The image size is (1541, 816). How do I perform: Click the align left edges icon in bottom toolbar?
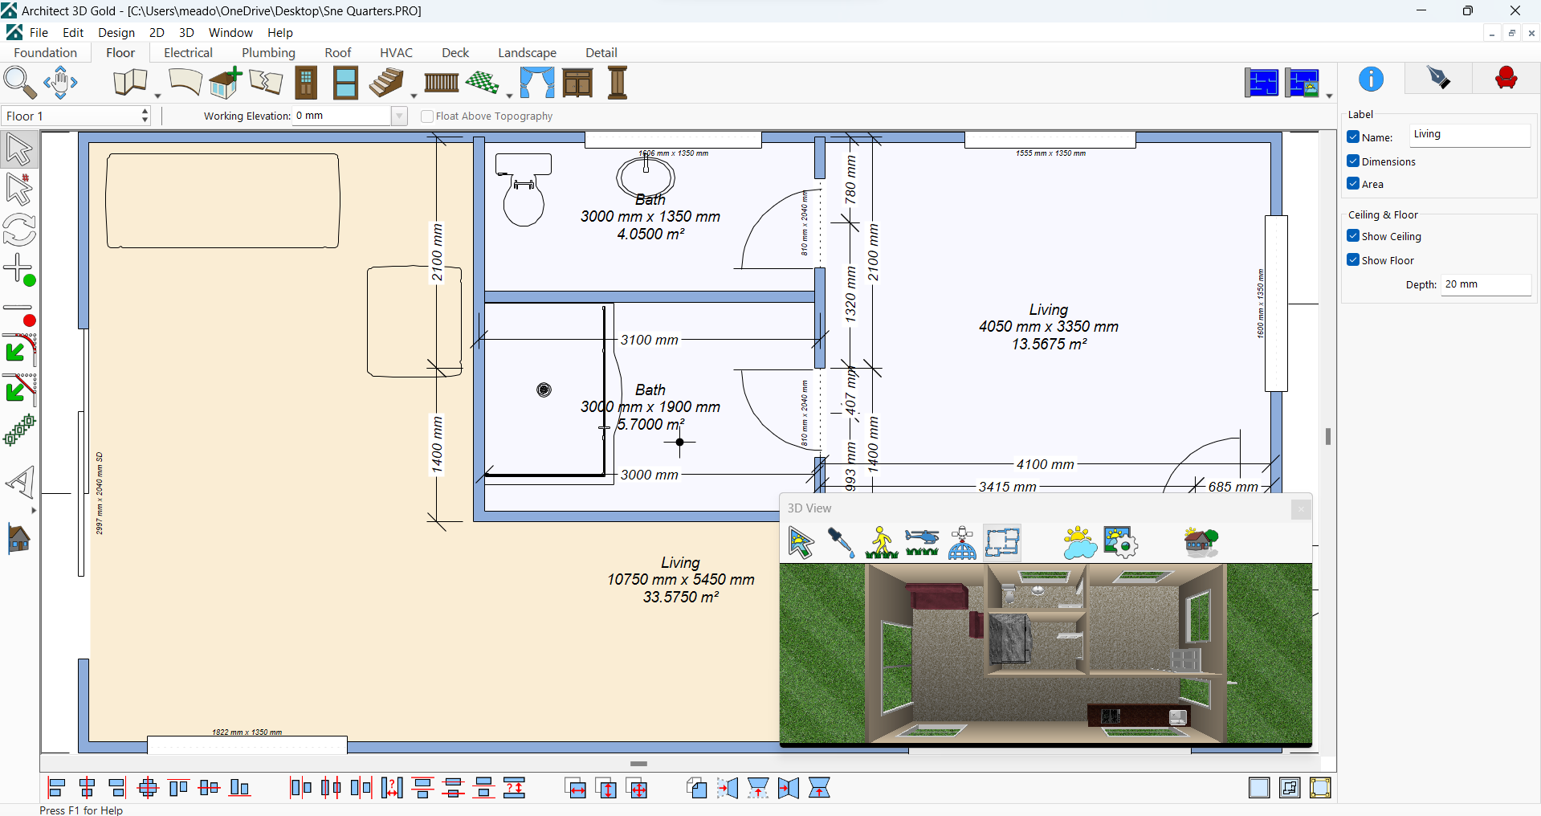point(56,789)
